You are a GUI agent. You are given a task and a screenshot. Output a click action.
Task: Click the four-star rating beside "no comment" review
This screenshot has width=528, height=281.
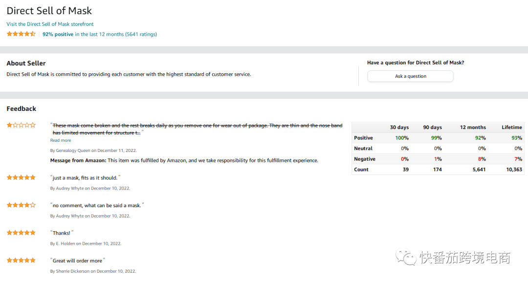pos(21,205)
